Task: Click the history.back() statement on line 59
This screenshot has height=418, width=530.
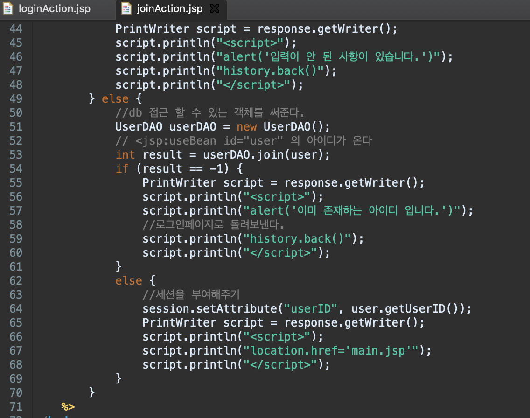Action: pyautogui.click(x=253, y=239)
